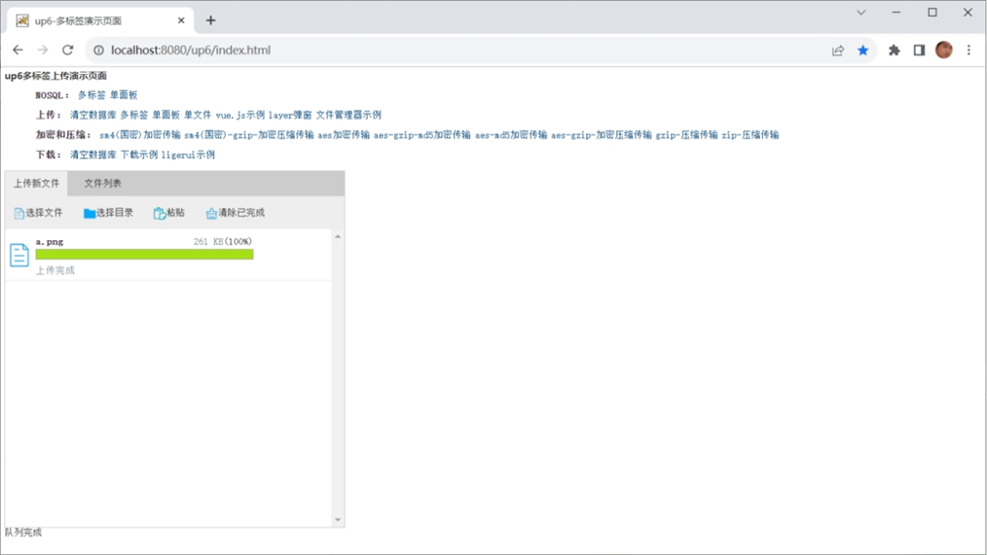Click the a.png green progress bar
The height and width of the screenshot is (555, 987).
tap(144, 254)
